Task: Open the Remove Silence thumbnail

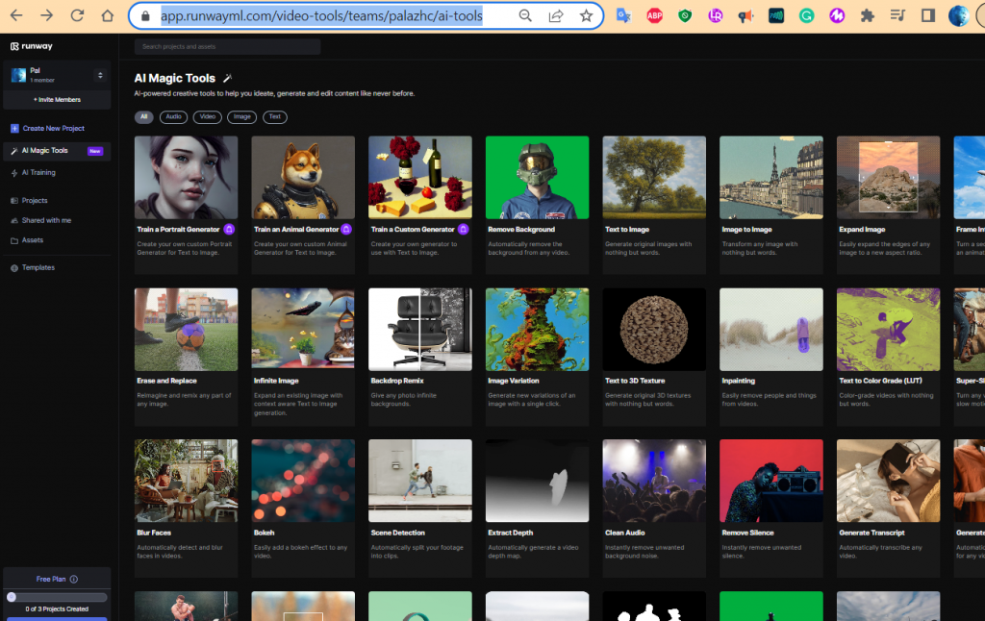Action: coord(771,481)
